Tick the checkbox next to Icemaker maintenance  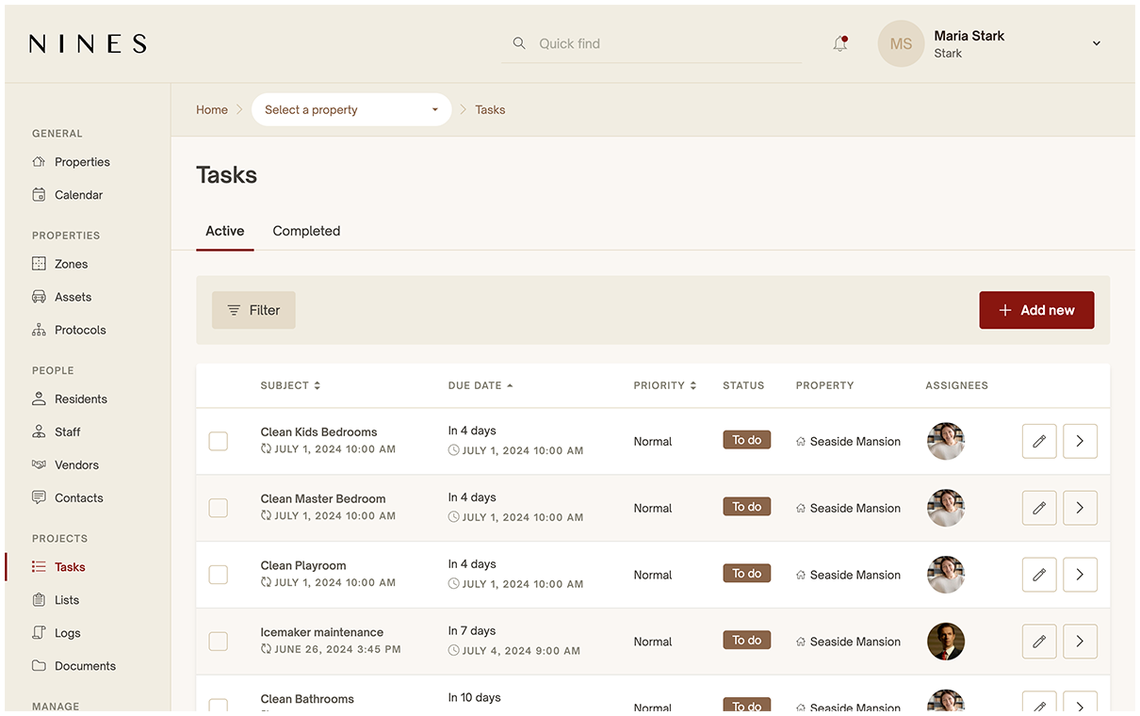tap(218, 641)
